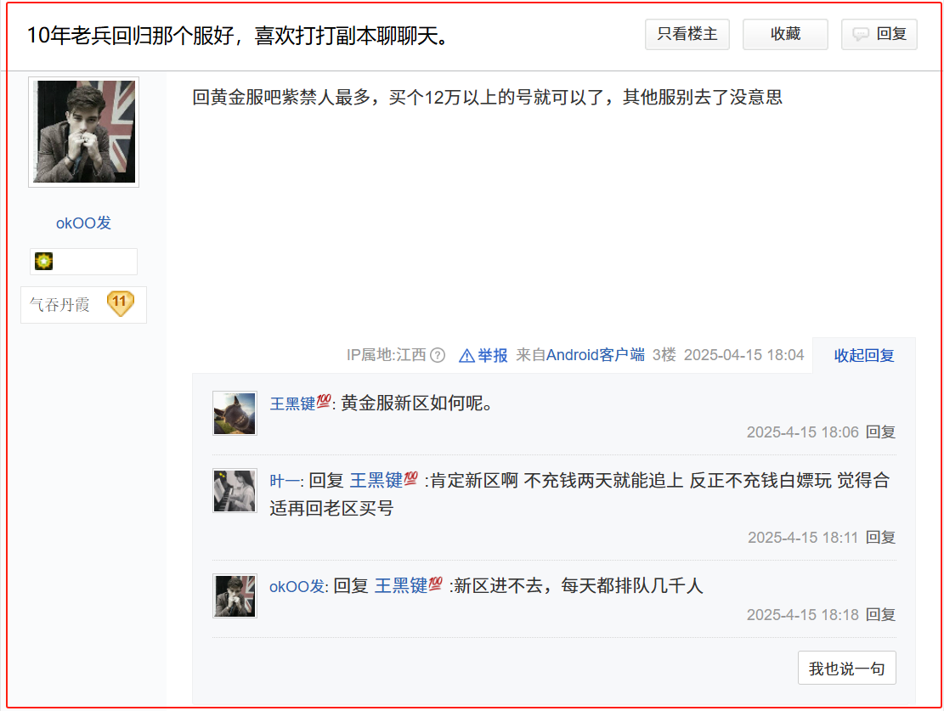This screenshot has width=944, height=711.
Task: Click the yellow flower medal icon
Action: (x=44, y=262)
